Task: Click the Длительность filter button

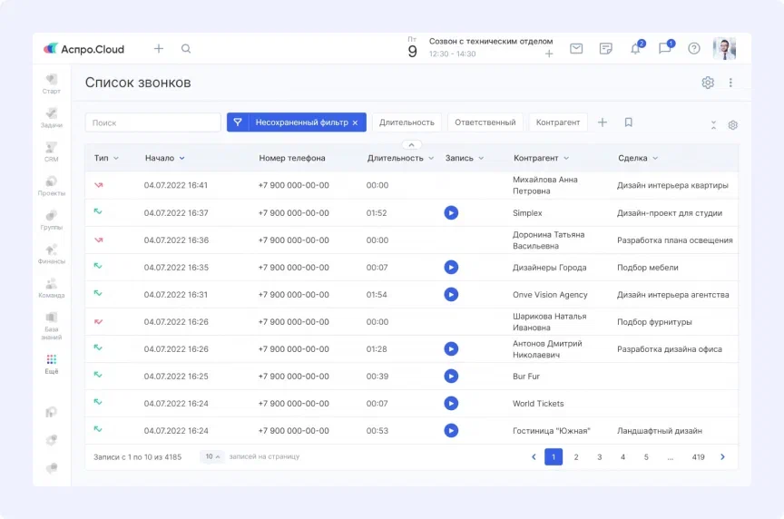Action: [x=407, y=122]
